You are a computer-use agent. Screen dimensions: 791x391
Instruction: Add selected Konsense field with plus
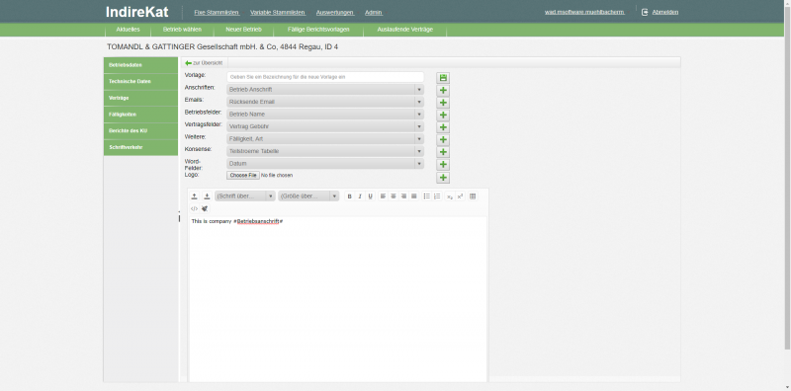(x=443, y=152)
